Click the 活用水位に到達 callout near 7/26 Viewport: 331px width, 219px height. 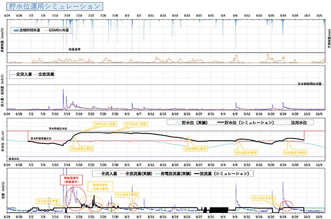pyautogui.click(x=105, y=124)
